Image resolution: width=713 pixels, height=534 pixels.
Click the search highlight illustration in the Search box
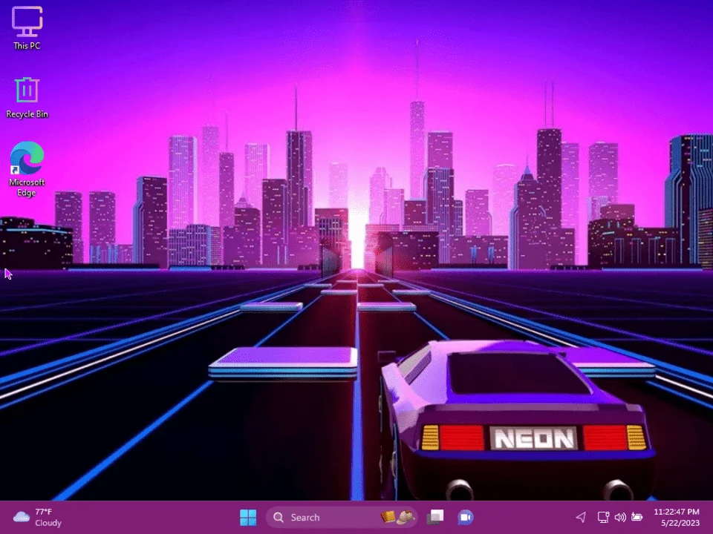(398, 517)
